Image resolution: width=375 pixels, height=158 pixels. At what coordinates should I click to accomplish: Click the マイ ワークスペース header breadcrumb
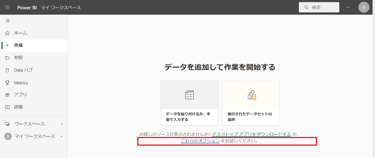61,8
